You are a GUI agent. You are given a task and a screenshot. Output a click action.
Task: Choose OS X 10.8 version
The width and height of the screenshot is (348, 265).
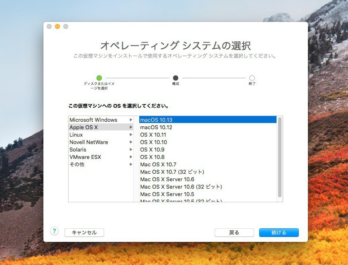(208, 157)
